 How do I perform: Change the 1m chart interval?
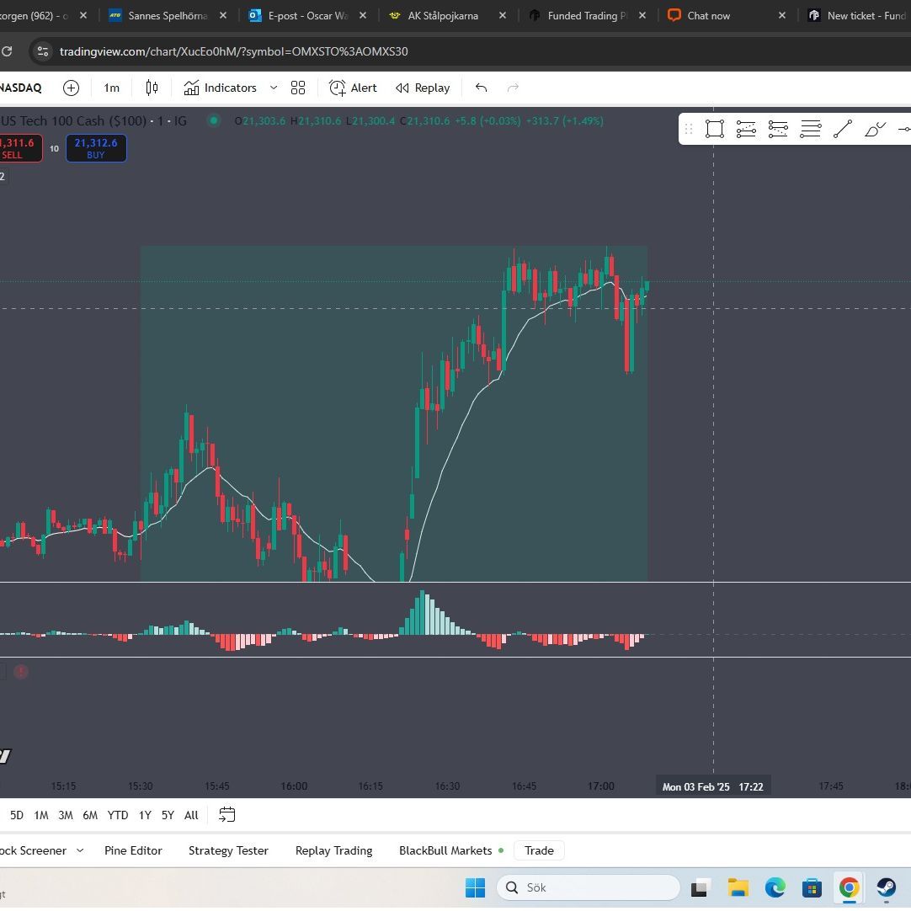click(111, 88)
